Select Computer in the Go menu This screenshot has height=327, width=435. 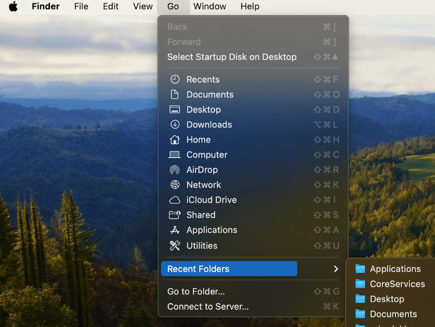[253, 155]
